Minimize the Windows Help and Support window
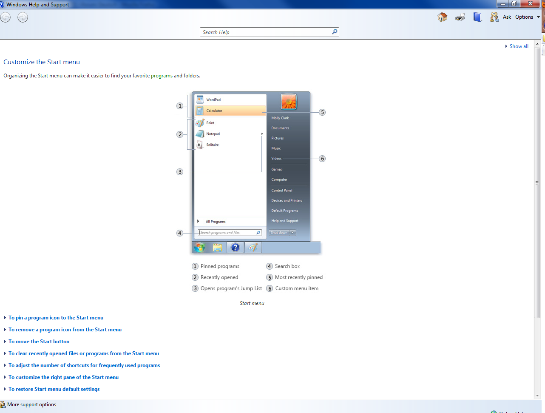 pyautogui.click(x=503, y=4)
